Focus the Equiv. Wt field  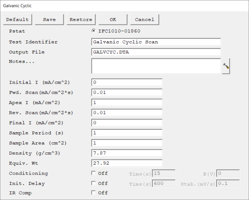(127, 163)
